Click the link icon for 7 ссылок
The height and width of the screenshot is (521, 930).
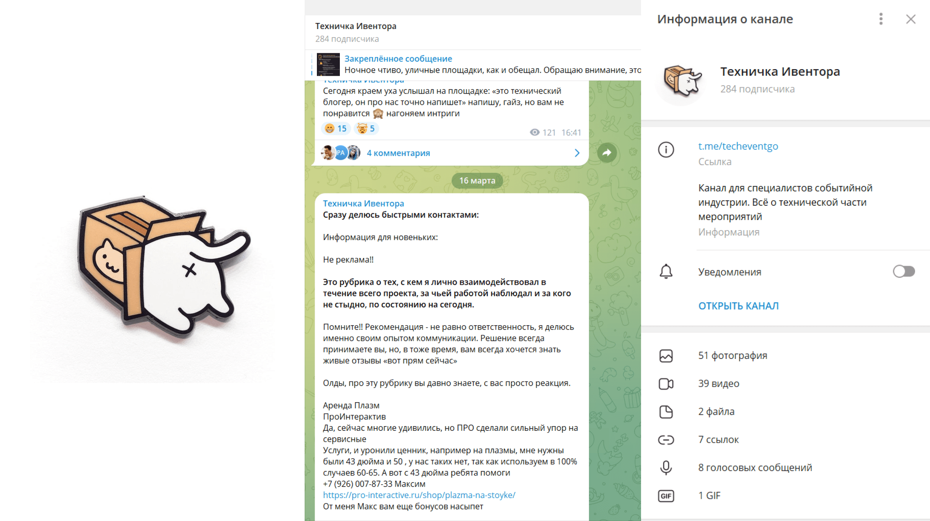pos(666,440)
